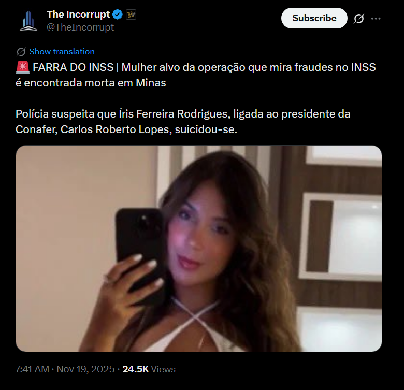Open the attached mirror selfie photo
404x390 pixels.
click(x=199, y=248)
